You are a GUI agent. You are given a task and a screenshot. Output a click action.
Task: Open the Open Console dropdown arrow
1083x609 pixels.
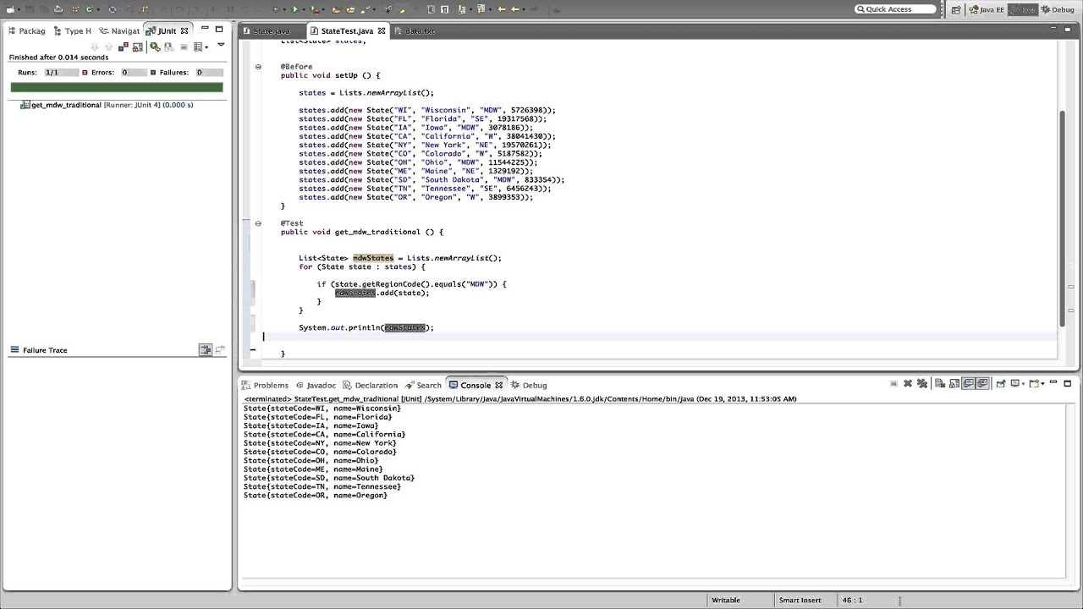point(1042,384)
